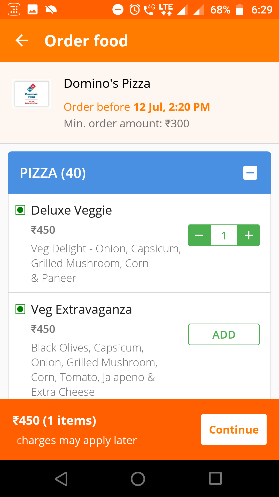Open the Android recent apps button
The height and width of the screenshot is (497, 279).
click(x=215, y=478)
